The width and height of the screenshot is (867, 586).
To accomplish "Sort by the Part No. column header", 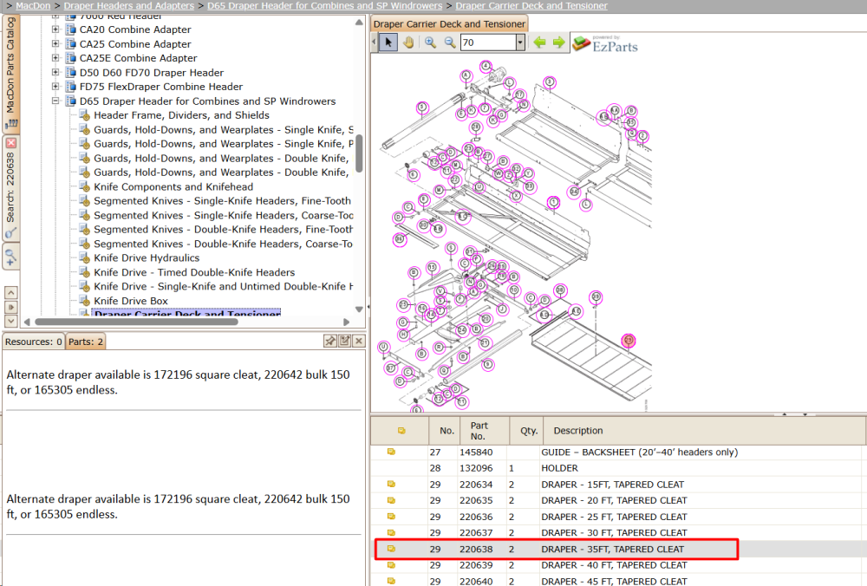I will pos(485,431).
